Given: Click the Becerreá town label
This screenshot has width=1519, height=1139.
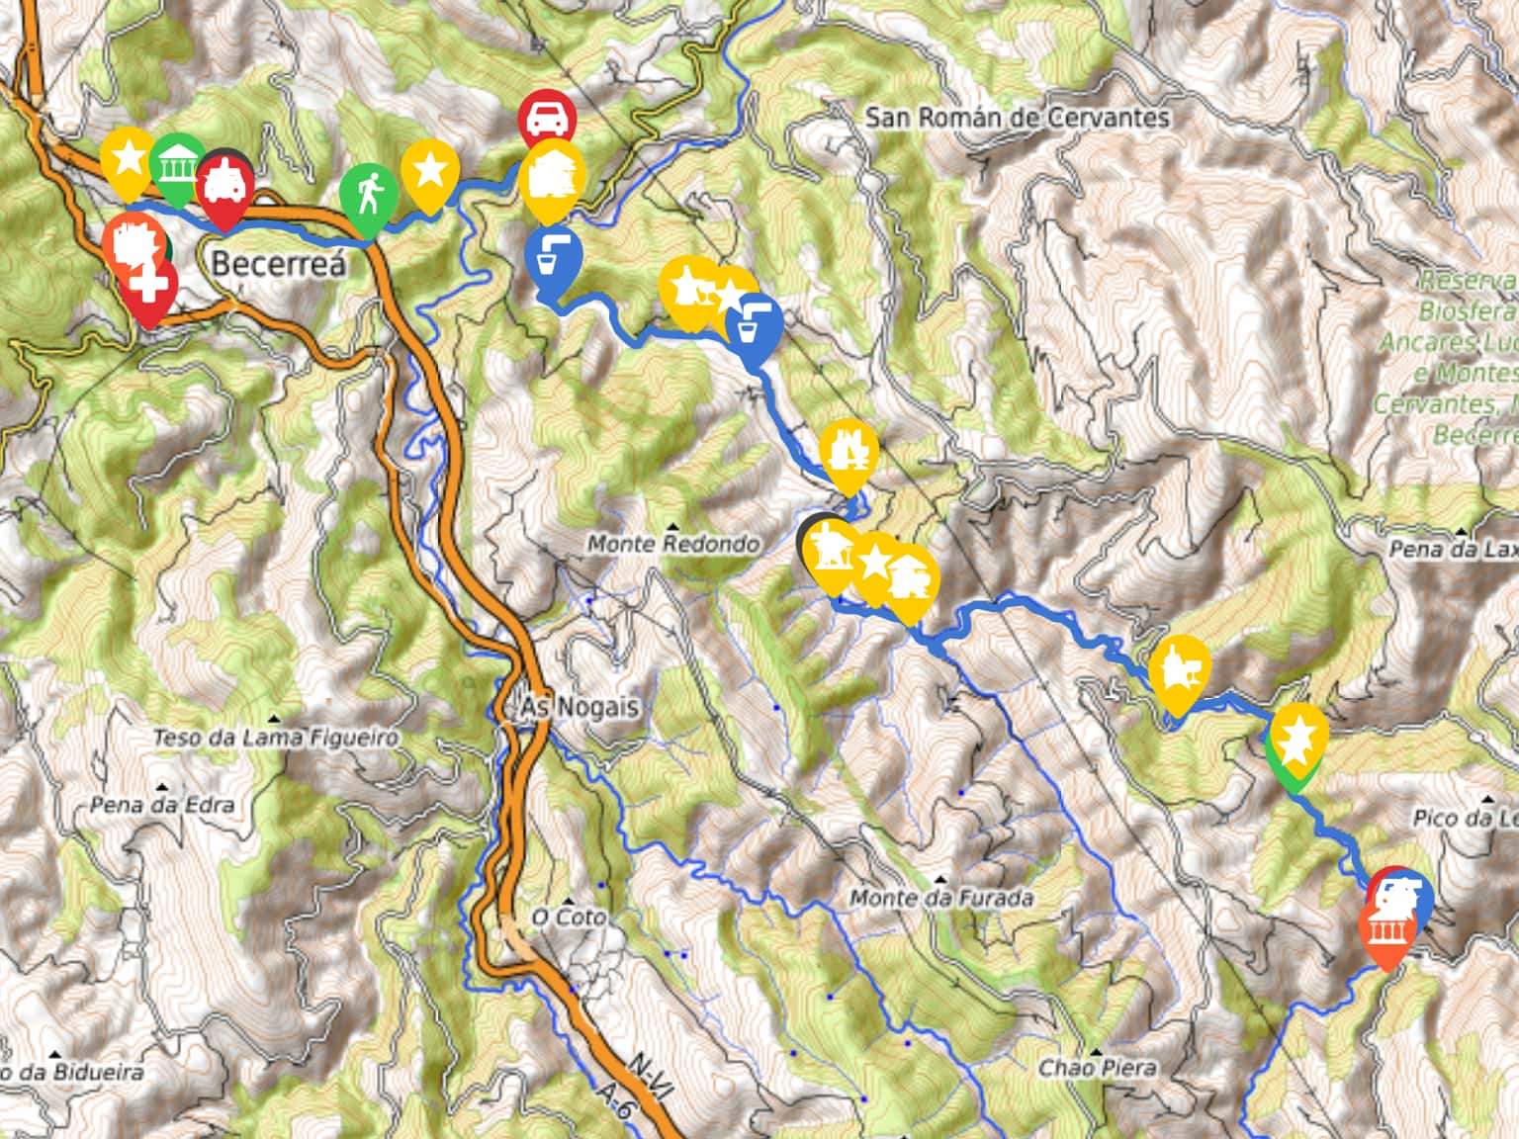Looking at the screenshot, I should click(x=279, y=263).
